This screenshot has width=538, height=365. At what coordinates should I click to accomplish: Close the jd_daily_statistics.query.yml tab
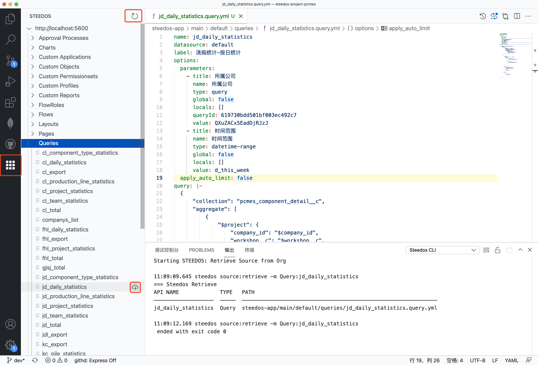coord(241,16)
